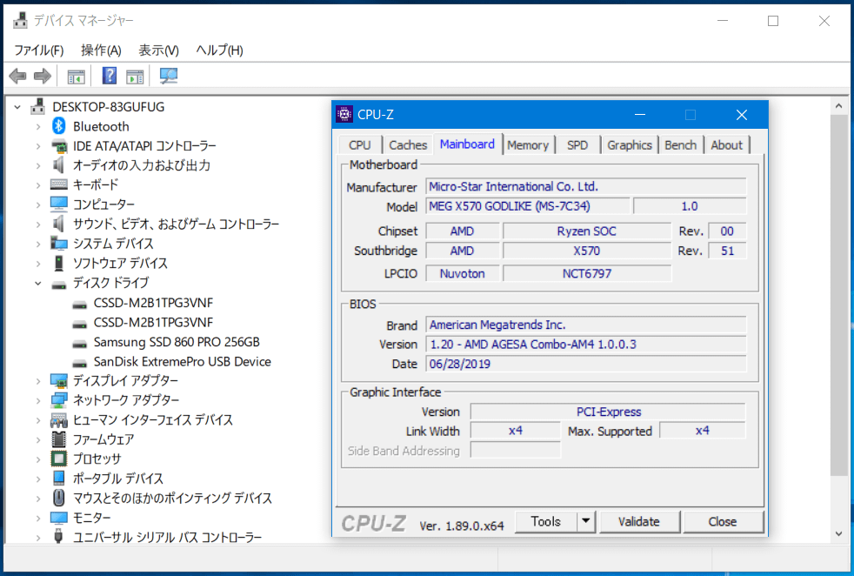This screenshot has width=854, height=576.
Task: Switch to the SPD tab in CPU-Z
Action: click(577, 145)
